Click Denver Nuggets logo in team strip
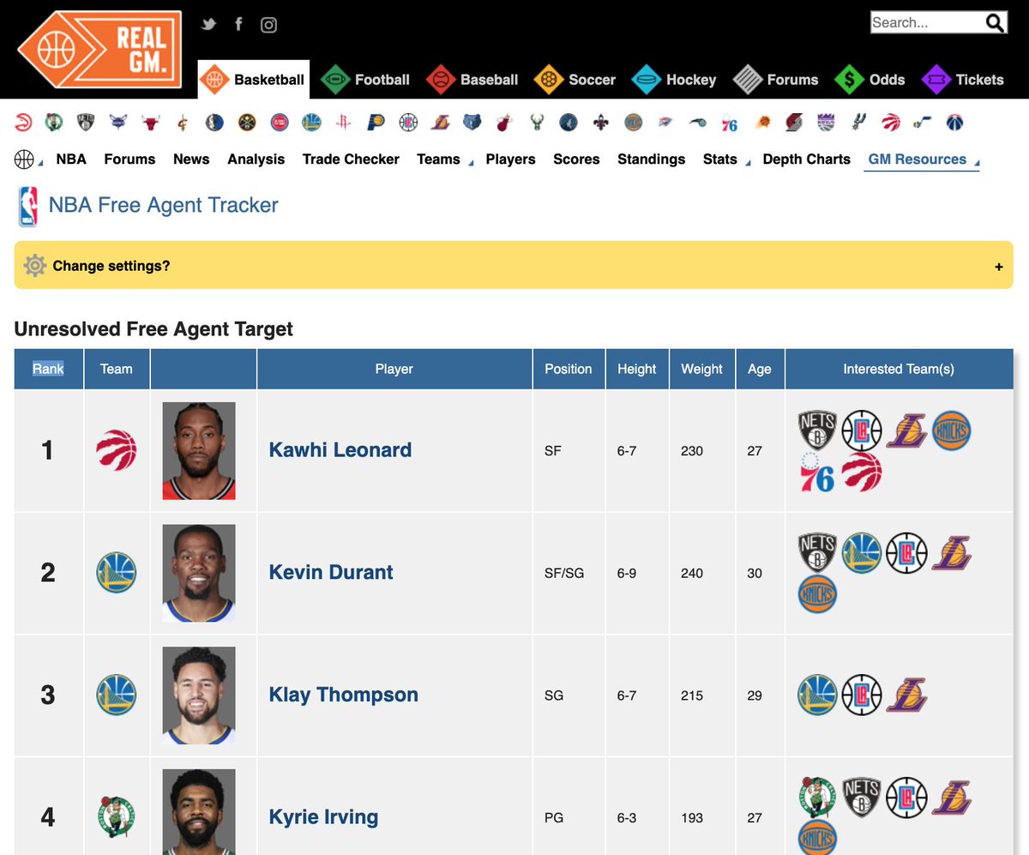1029x855 pixels. (247, 123)
